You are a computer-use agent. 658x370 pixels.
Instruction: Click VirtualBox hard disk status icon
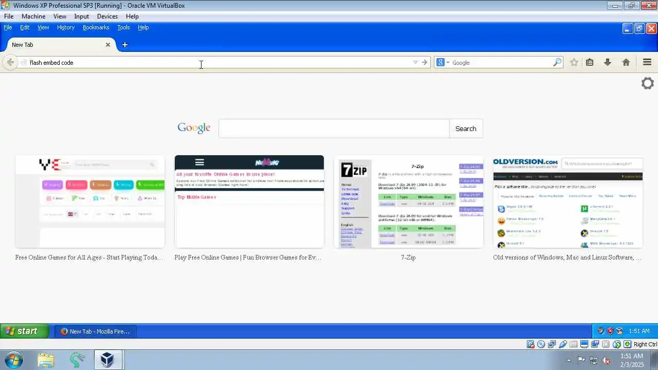pos(531,344)
